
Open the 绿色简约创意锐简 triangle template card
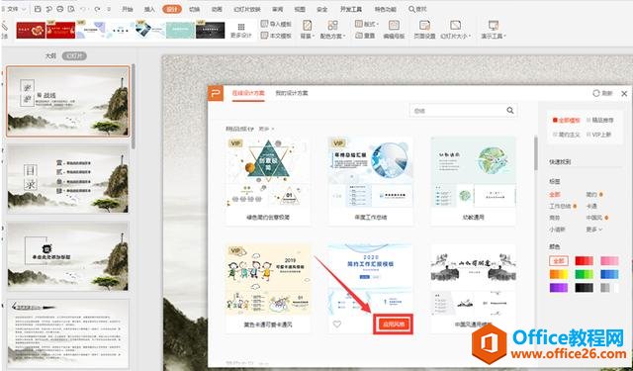click(268, 181)
